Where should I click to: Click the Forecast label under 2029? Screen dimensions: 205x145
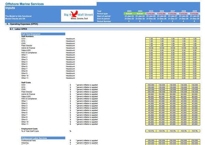click(x=195, y=14)
